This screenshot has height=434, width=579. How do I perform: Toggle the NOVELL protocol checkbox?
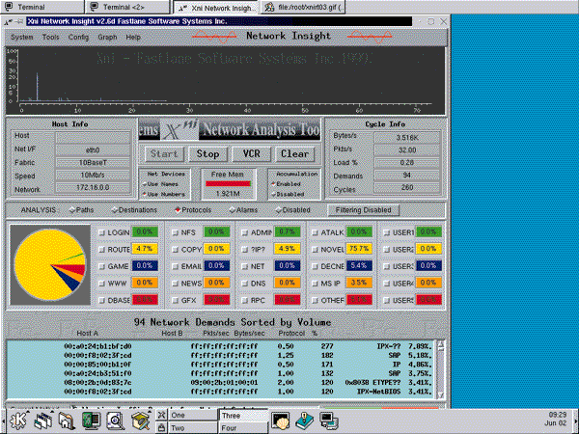click(x=314, y=249)
